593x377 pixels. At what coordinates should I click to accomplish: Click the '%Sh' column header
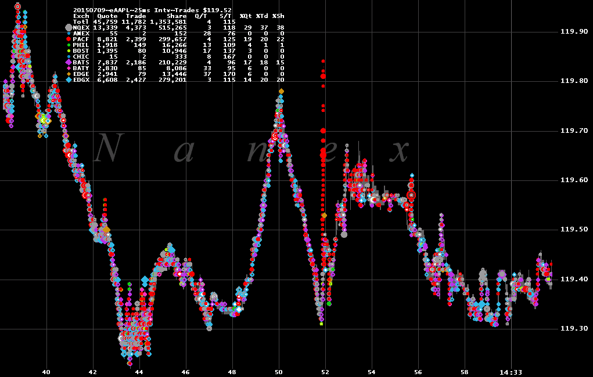(278, 16)
